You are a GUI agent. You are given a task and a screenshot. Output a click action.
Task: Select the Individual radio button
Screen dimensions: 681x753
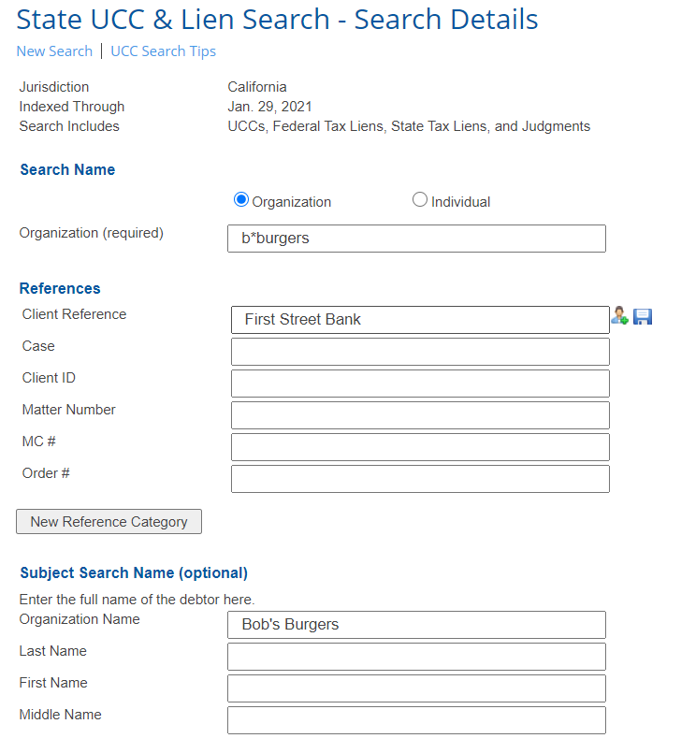[x=420, y=199]
